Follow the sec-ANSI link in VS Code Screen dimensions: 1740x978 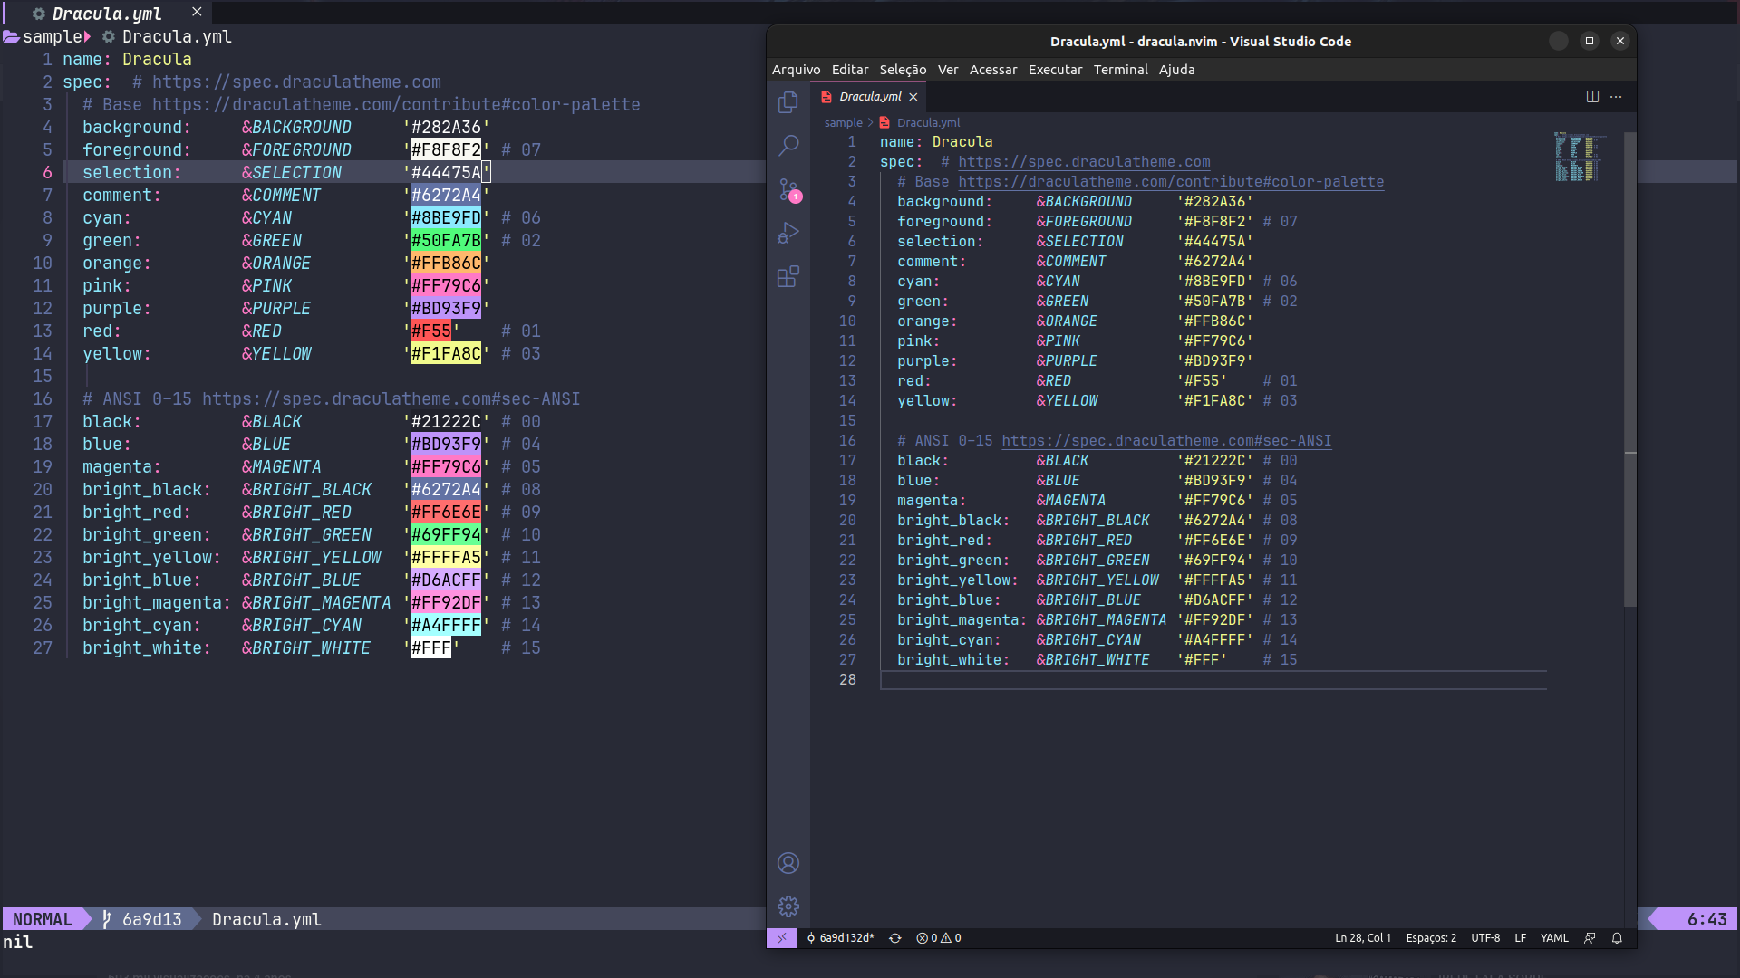click(x=1166, y=441)
